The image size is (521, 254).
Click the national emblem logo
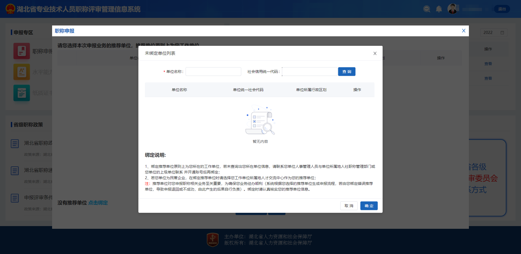click(10, 9)
